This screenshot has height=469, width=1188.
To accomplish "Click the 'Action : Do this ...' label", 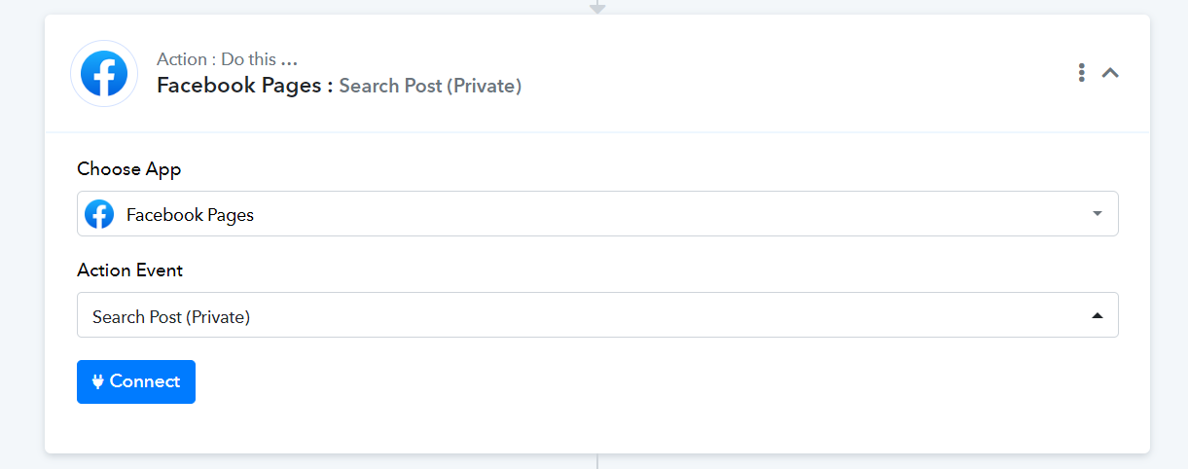I will coord(227,59).
